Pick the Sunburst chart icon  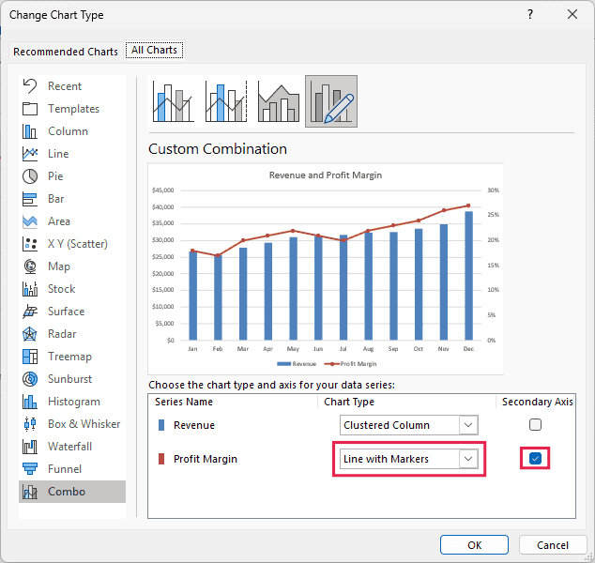click(x=30, y=379)
